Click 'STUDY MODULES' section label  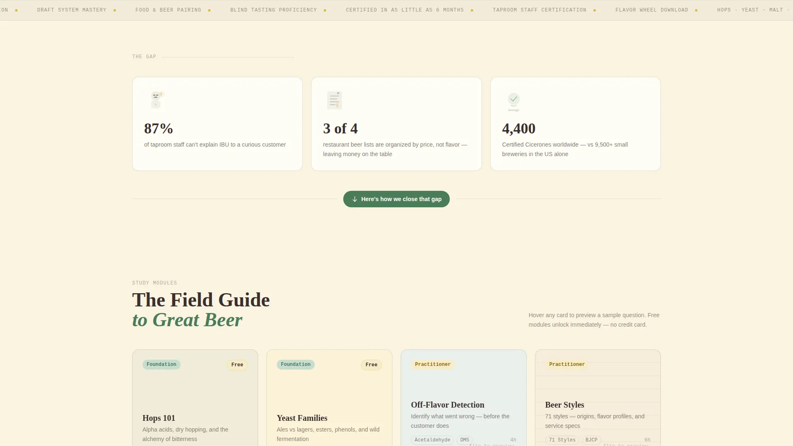(x=154, y=283)
